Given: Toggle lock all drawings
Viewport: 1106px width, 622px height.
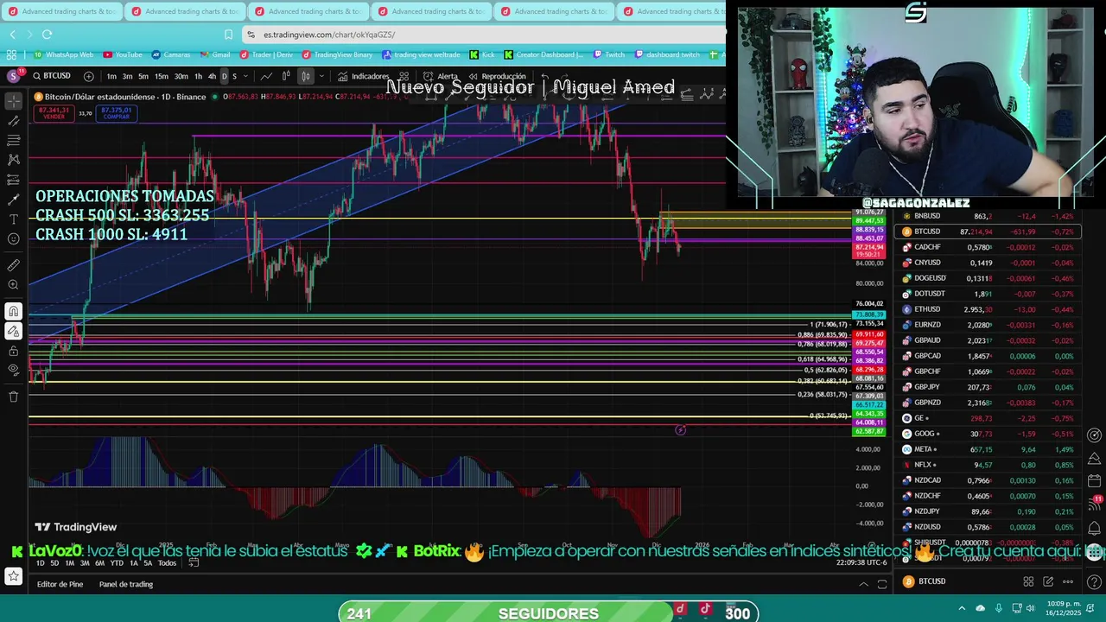Looking at the screenshot, I should pyautogui.click(x=13, y=351).
